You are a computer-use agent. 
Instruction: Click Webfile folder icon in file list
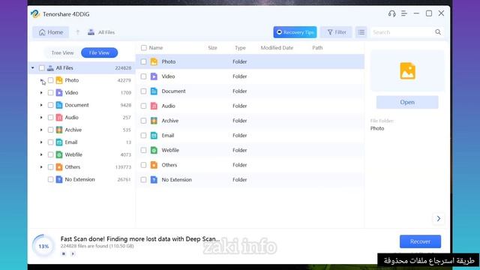click(x=154, y=150)
